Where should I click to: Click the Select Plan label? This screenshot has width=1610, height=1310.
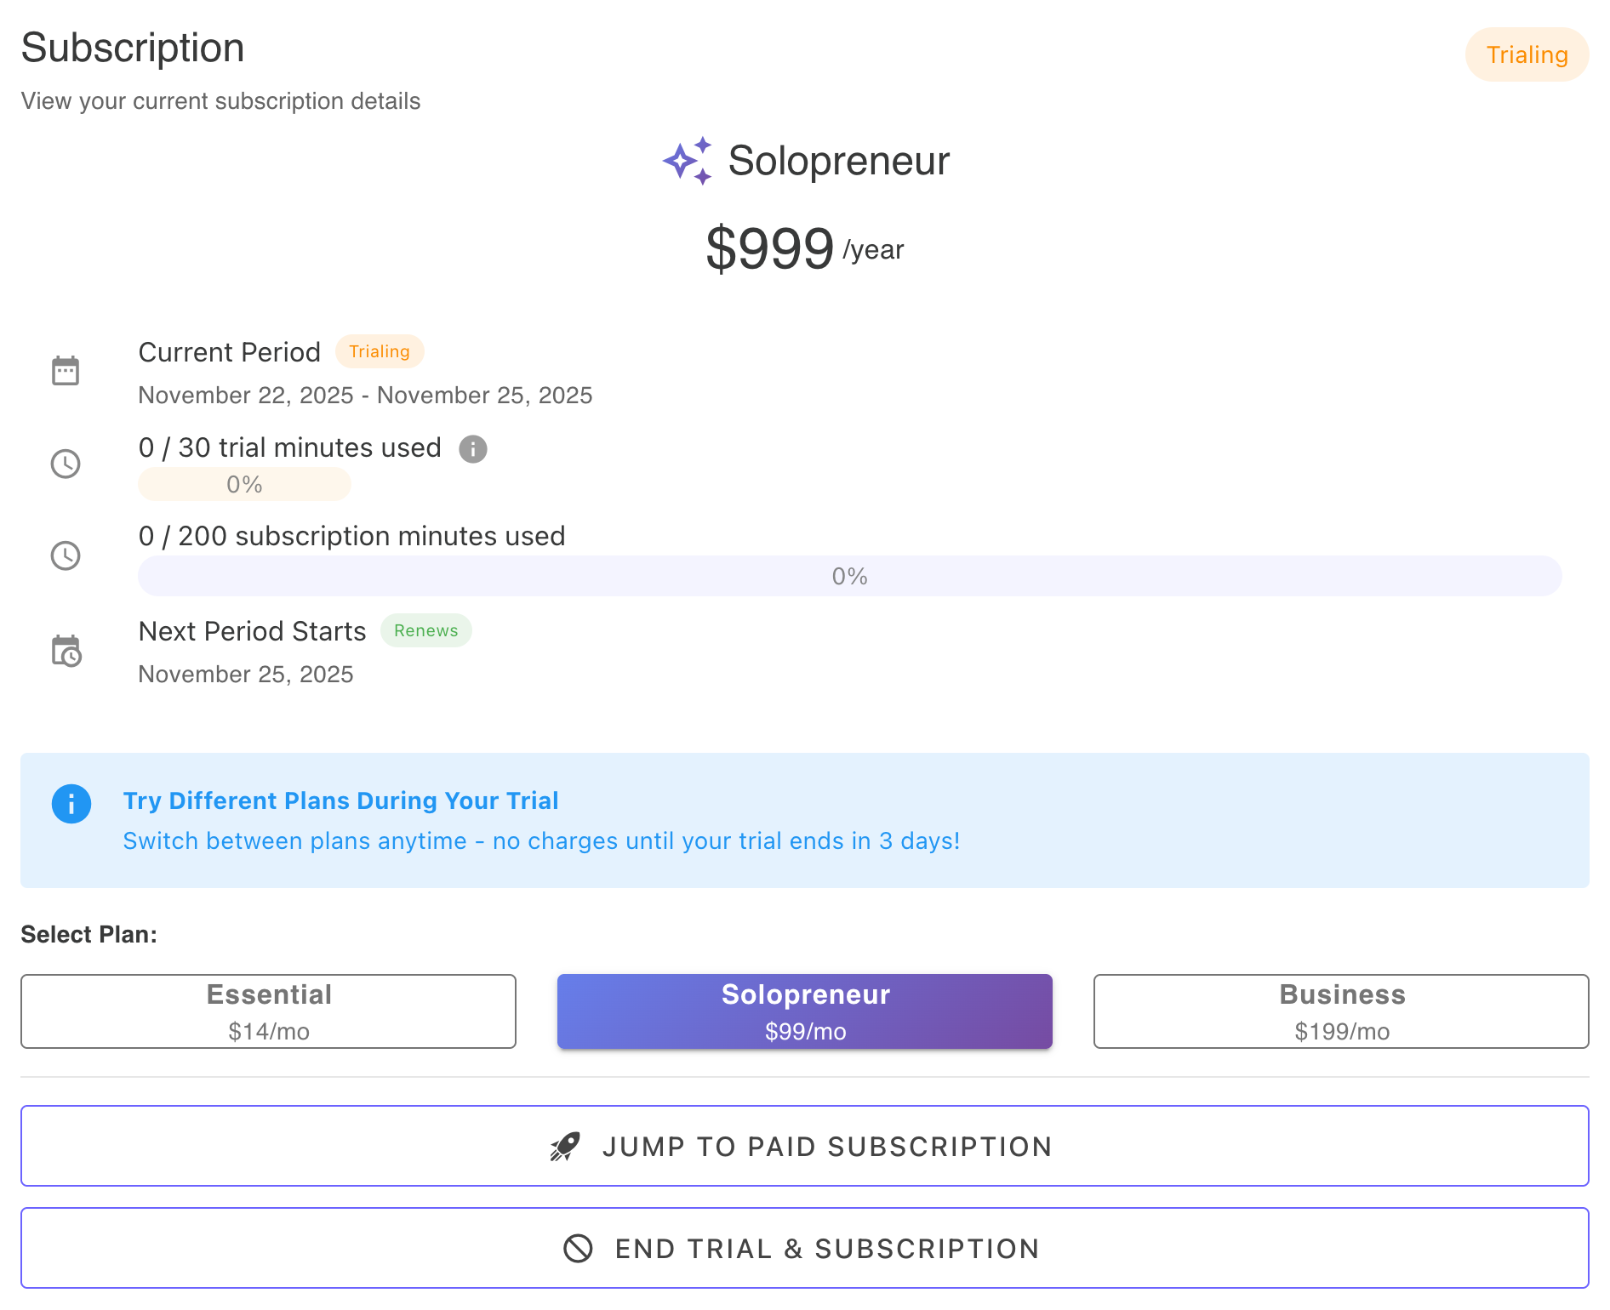88,933
